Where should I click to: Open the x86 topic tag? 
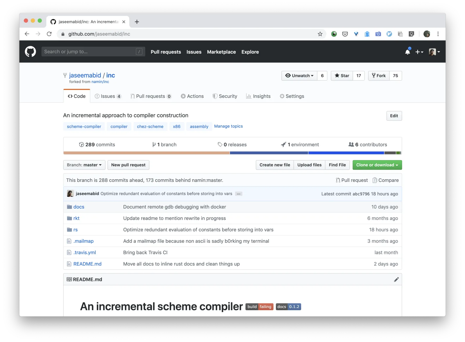(177, 126)
